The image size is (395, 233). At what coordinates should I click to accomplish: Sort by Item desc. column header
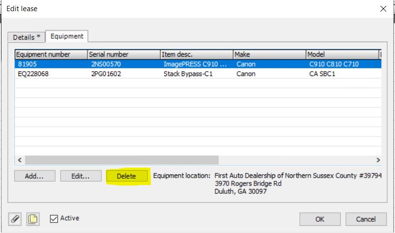pyautogui.click(x=197, y=54)
